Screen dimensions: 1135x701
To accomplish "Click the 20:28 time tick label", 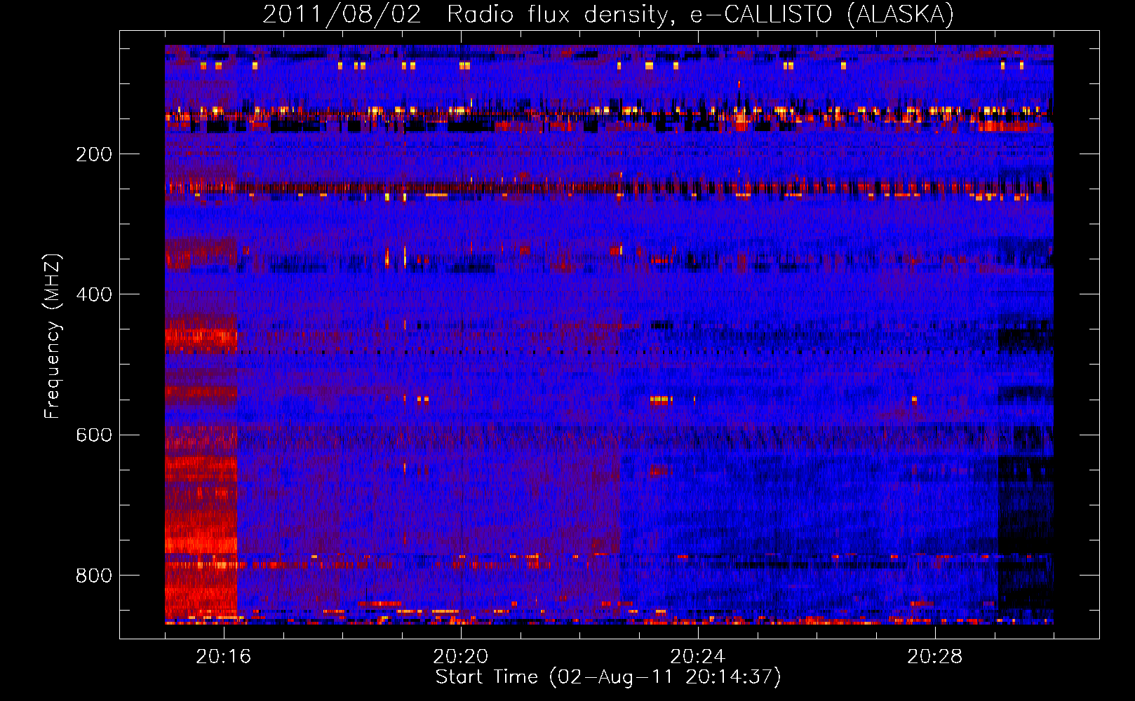I will tap(935, 656).
